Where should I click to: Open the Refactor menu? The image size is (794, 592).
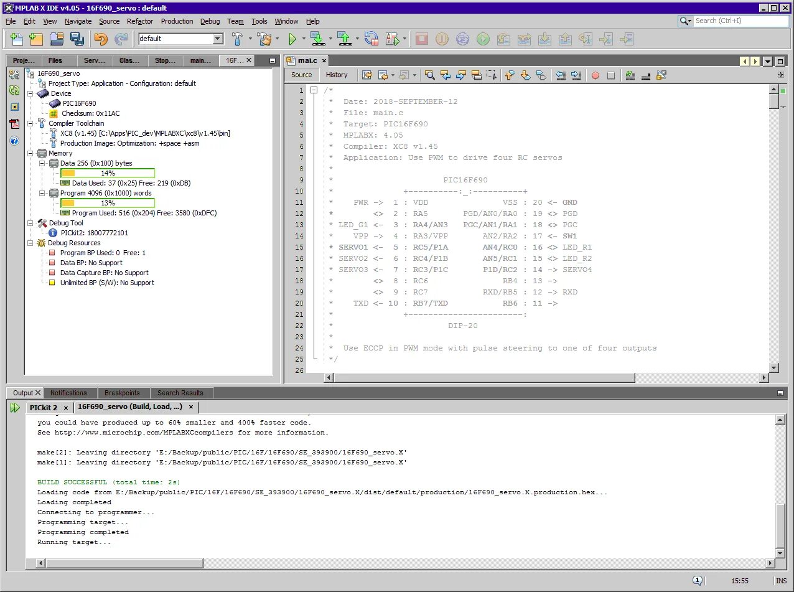click(140, 21)
